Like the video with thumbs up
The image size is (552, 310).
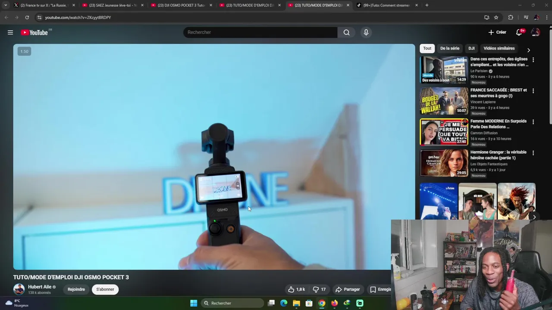[x=296, y=289]
